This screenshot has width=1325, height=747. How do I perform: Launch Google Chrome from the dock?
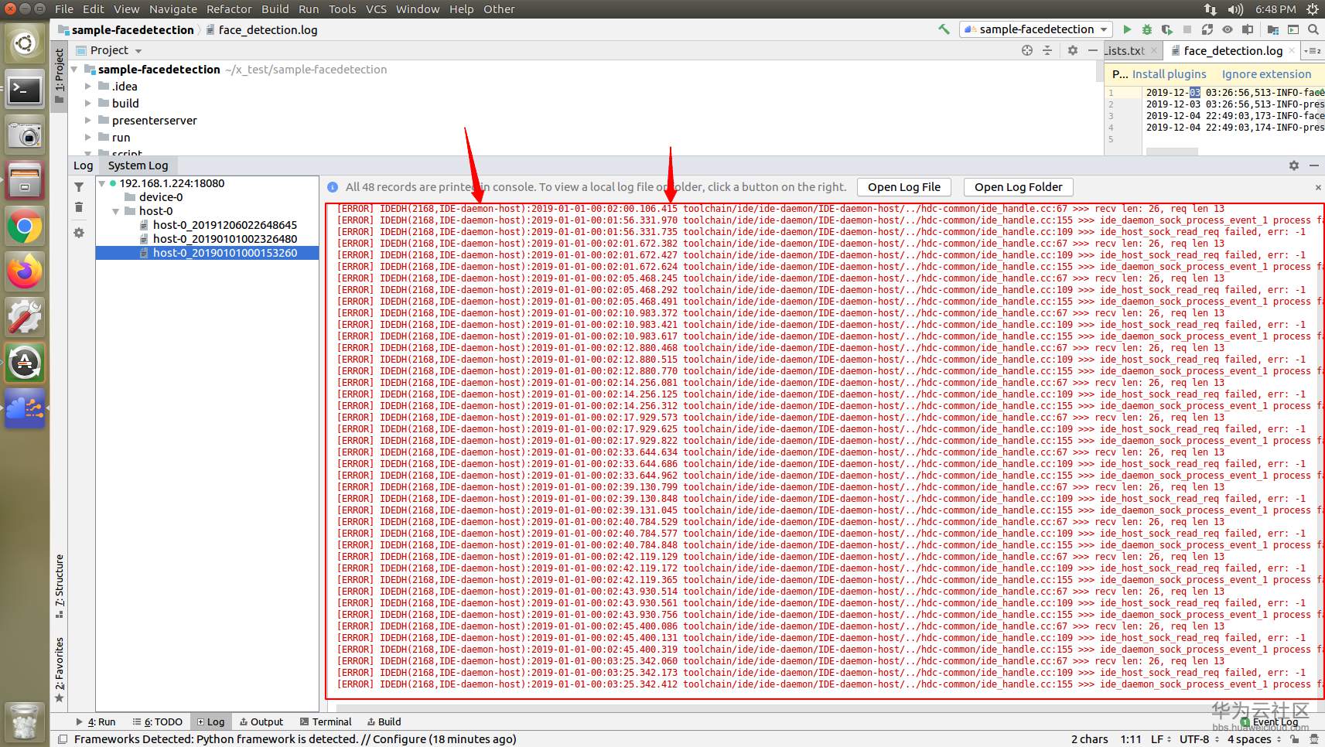[x=25, y=227]
